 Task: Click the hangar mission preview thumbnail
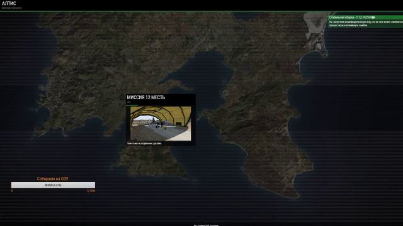pyautogui.click(x=161, y=124)
